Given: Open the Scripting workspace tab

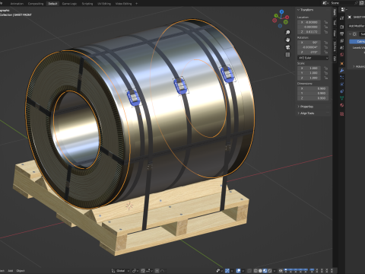Looking at the screenshot, I should (87, 4).
